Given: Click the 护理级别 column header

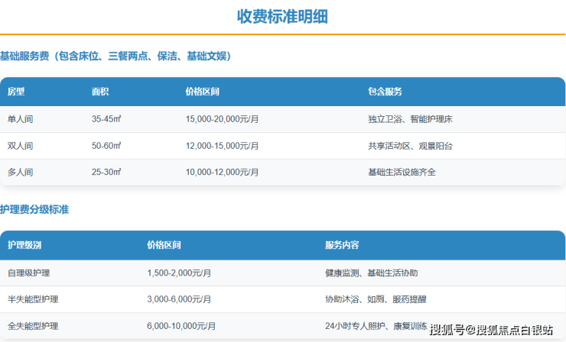Looking at the screenshot, I should click(24, 245).
